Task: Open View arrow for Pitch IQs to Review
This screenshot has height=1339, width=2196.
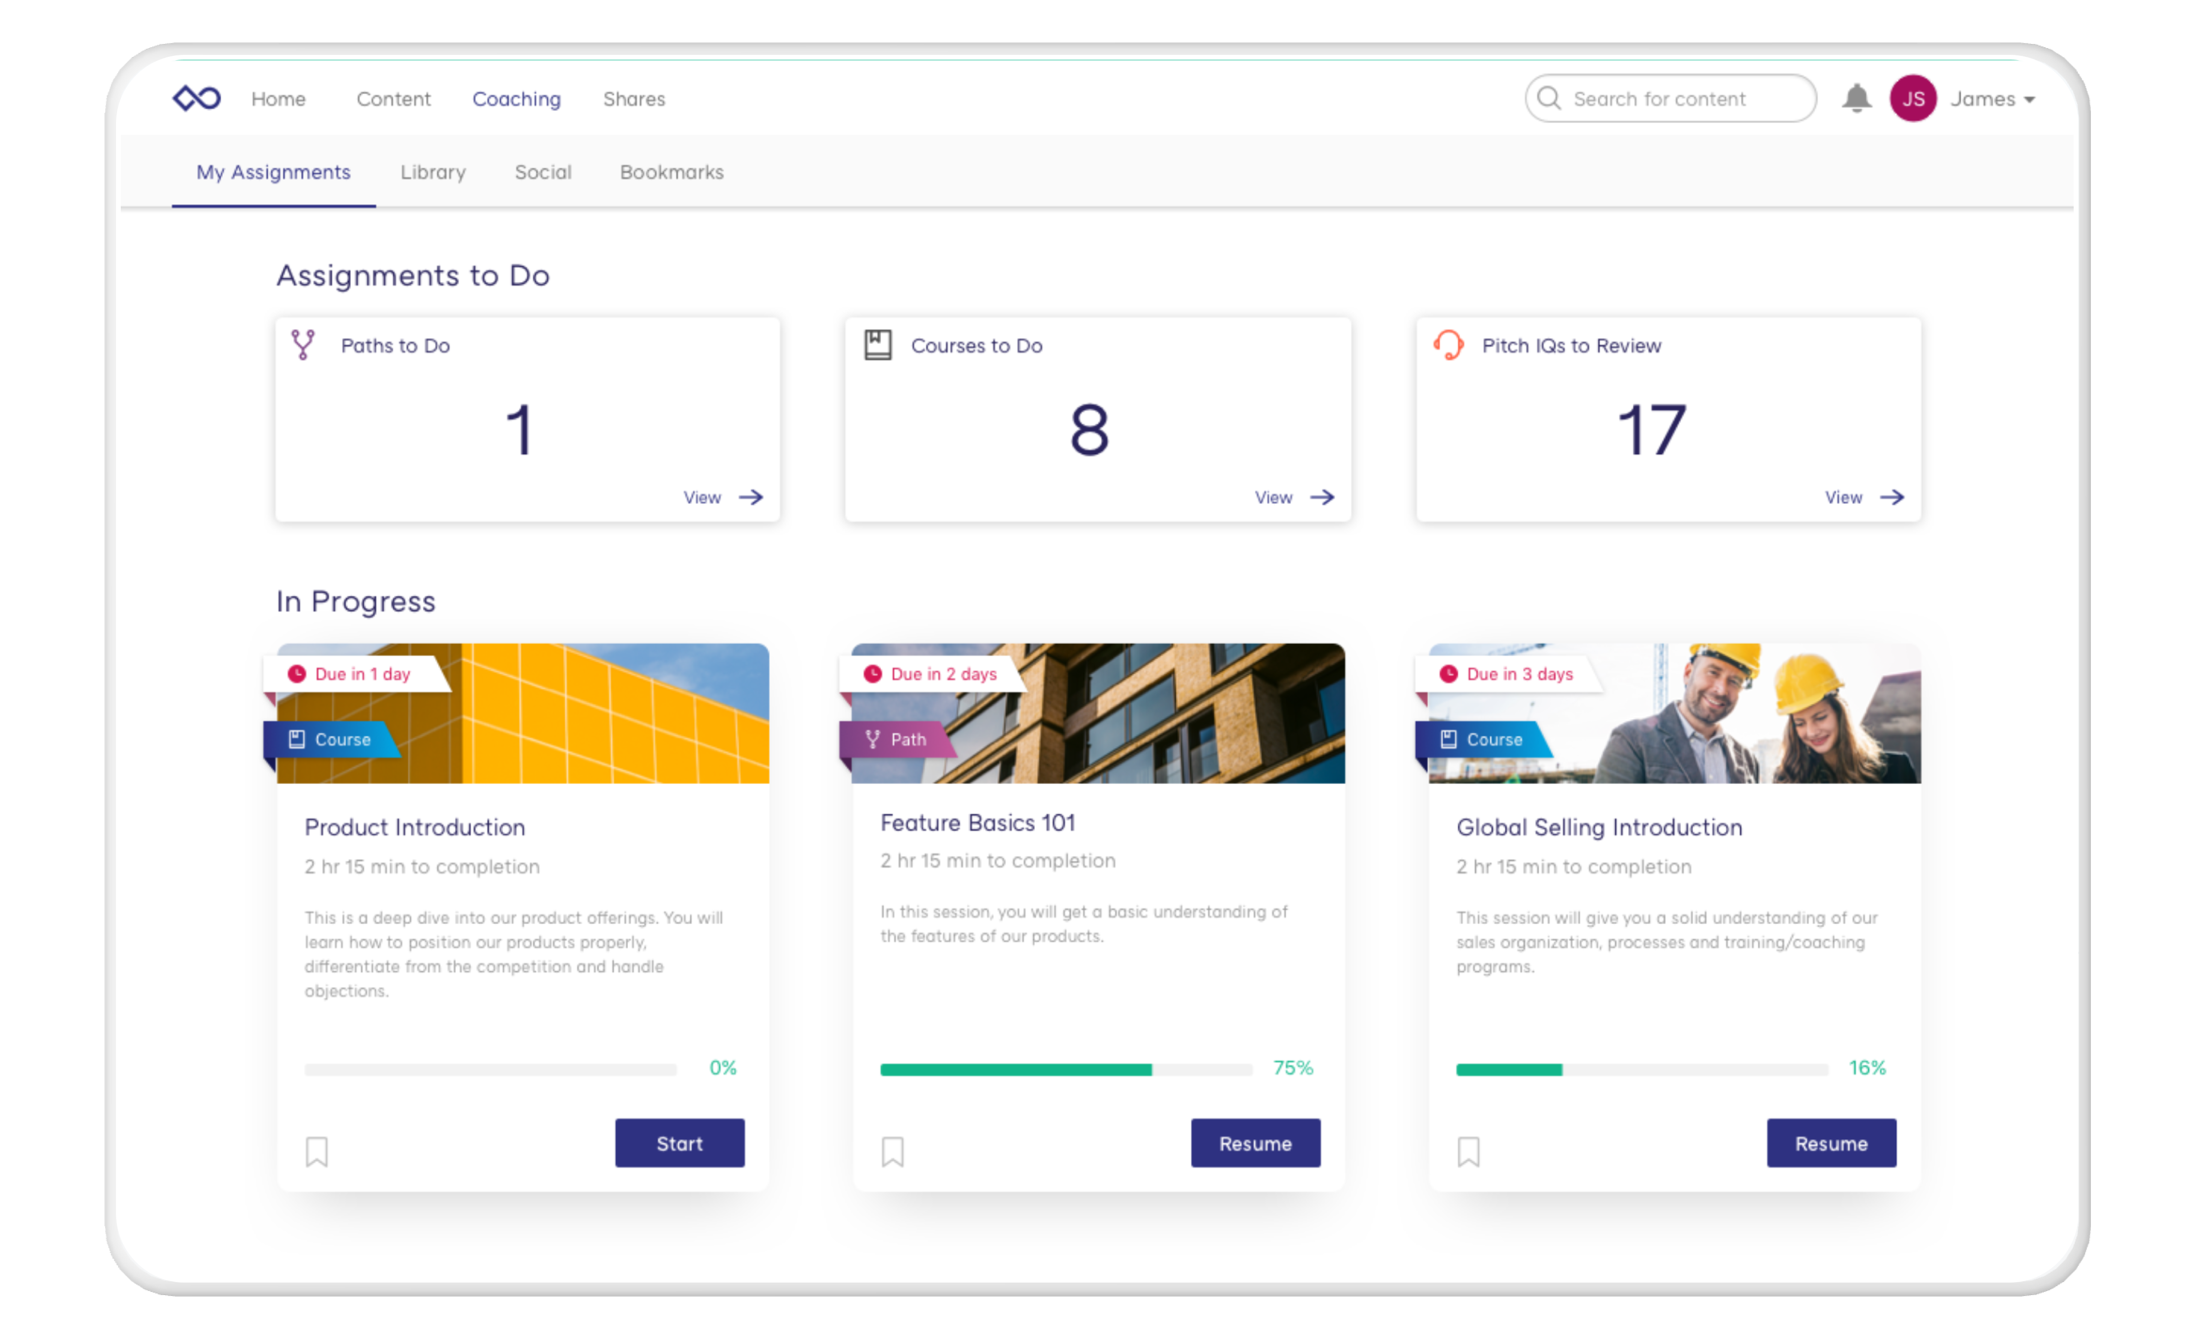Action: 1891,497
